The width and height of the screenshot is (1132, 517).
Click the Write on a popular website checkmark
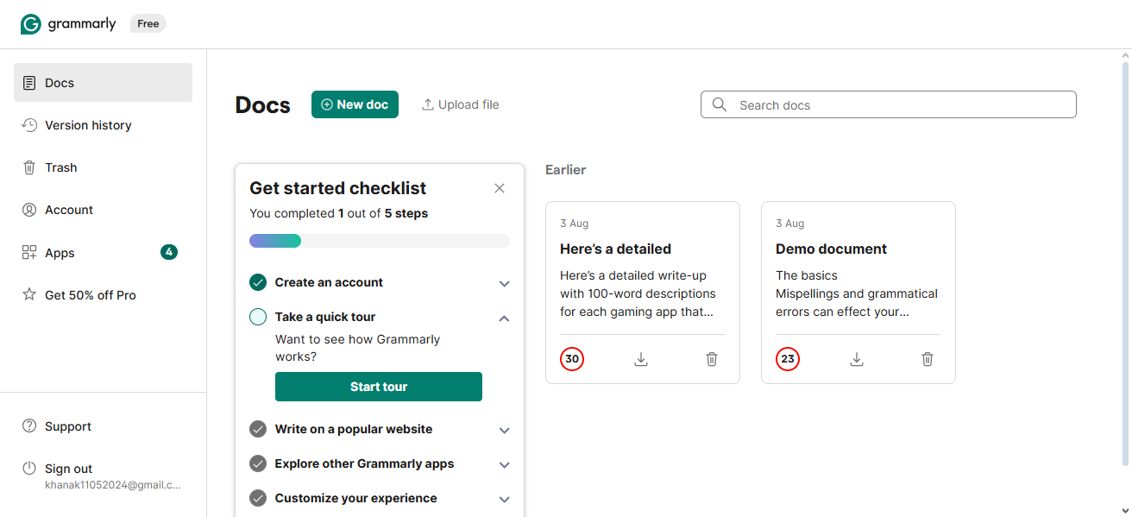click(258, 429)
